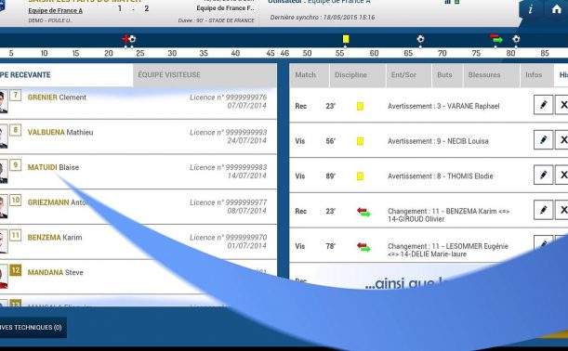Image resolution: width=568 pixels, height=351 pixels.
Task: Open the home icon
Action: click(x=556, y=10)
